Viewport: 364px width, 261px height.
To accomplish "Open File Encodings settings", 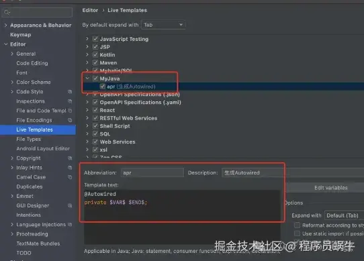I will coord(34,120).
